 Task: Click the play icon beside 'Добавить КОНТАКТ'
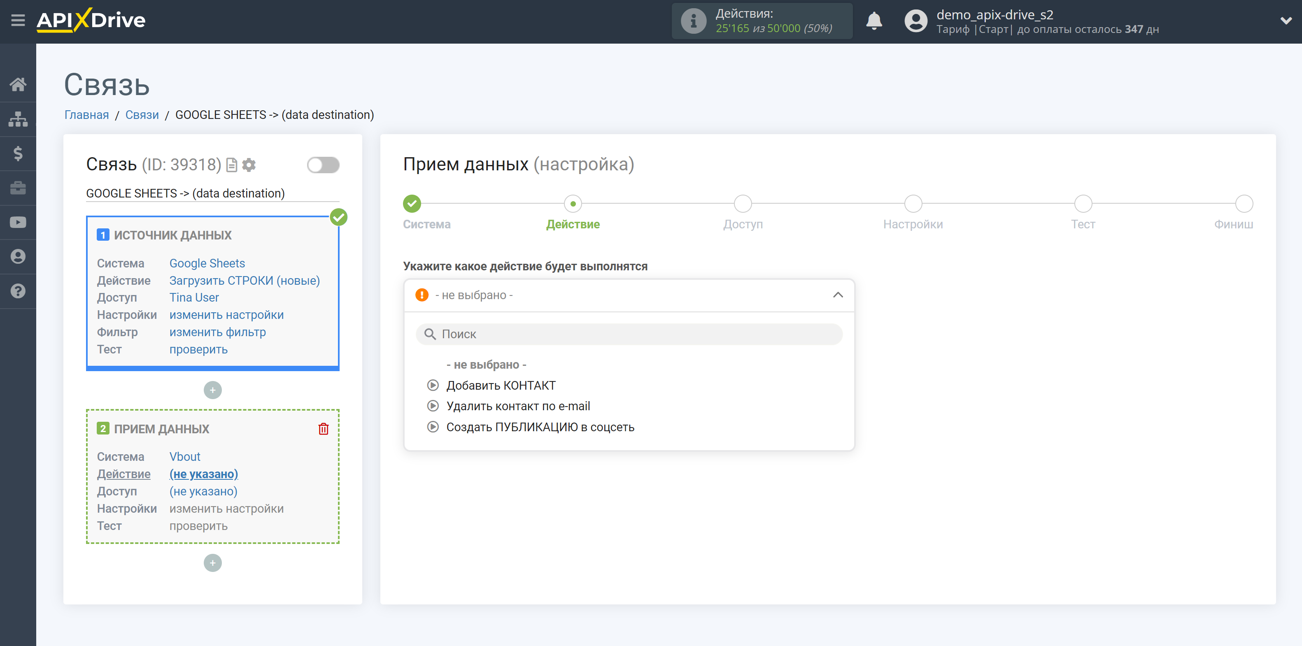(x=433, y=386)
